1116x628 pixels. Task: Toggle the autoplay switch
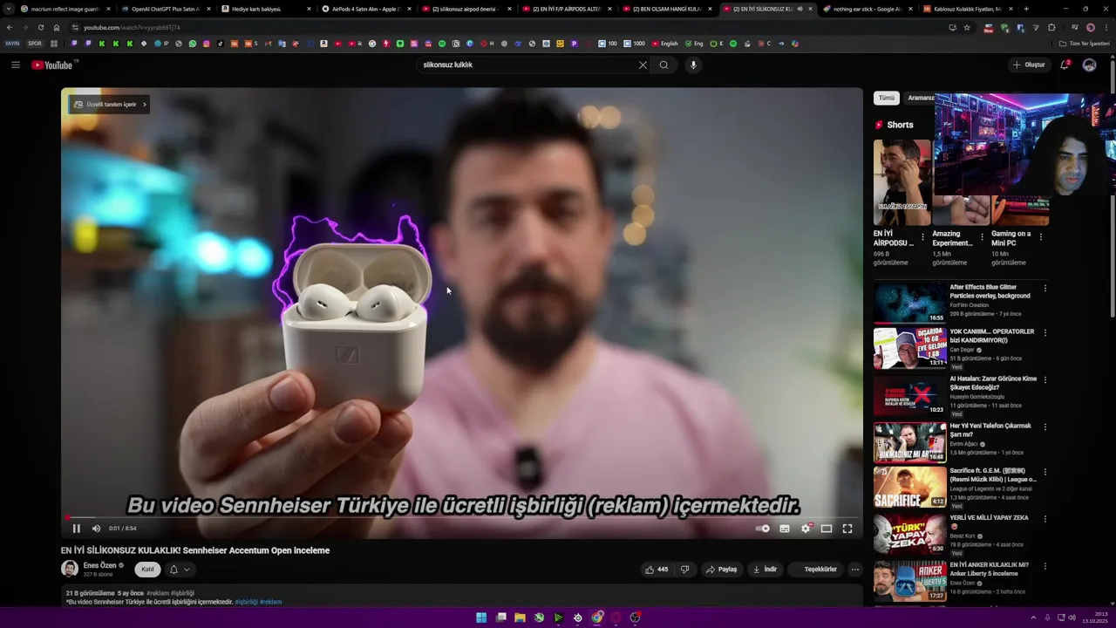[763, 528]
